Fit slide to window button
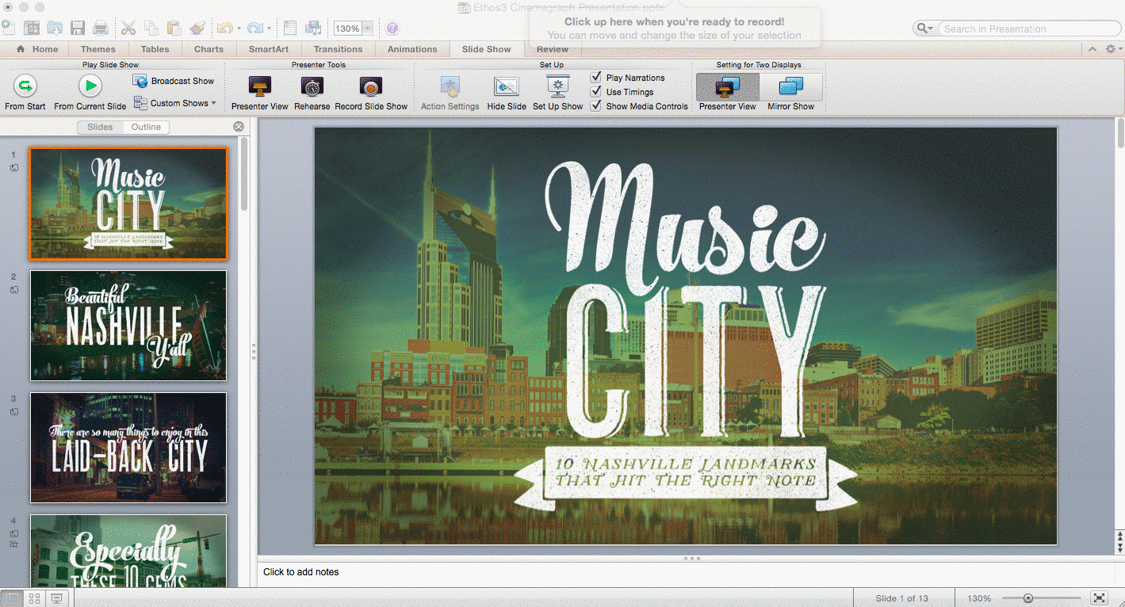Screen dimensions: 1125x607 [1099, 598]
